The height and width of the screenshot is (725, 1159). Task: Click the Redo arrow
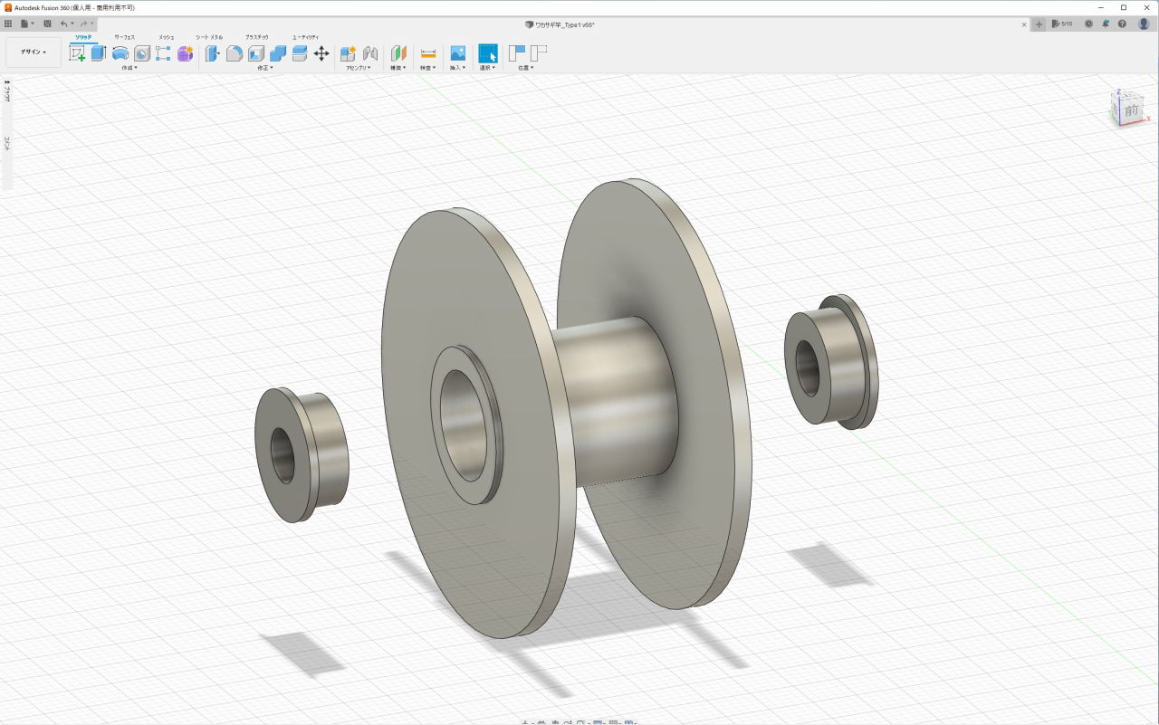[83, 24]
